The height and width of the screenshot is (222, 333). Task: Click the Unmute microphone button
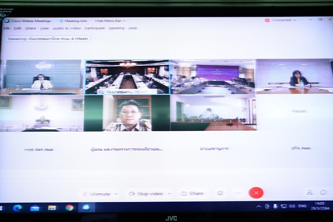(x=96, y=194)
